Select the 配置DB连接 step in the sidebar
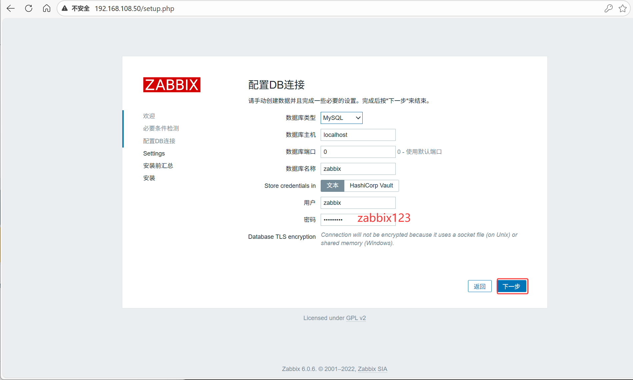 [159, 141]
